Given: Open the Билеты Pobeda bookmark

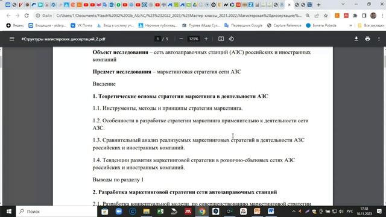Looking at the screenshot, I should [x=321, y=25].
